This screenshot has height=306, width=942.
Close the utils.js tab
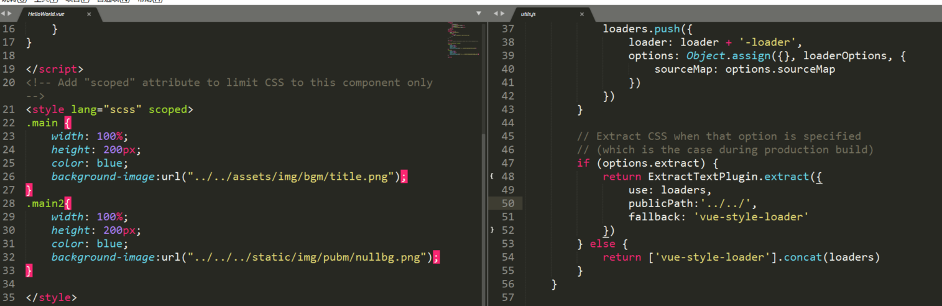point(582,14)
